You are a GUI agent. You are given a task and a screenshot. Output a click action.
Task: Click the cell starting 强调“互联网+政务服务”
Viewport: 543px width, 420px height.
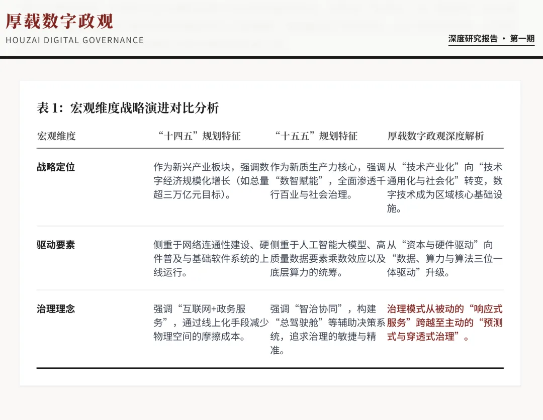click(x=211, y=323)
